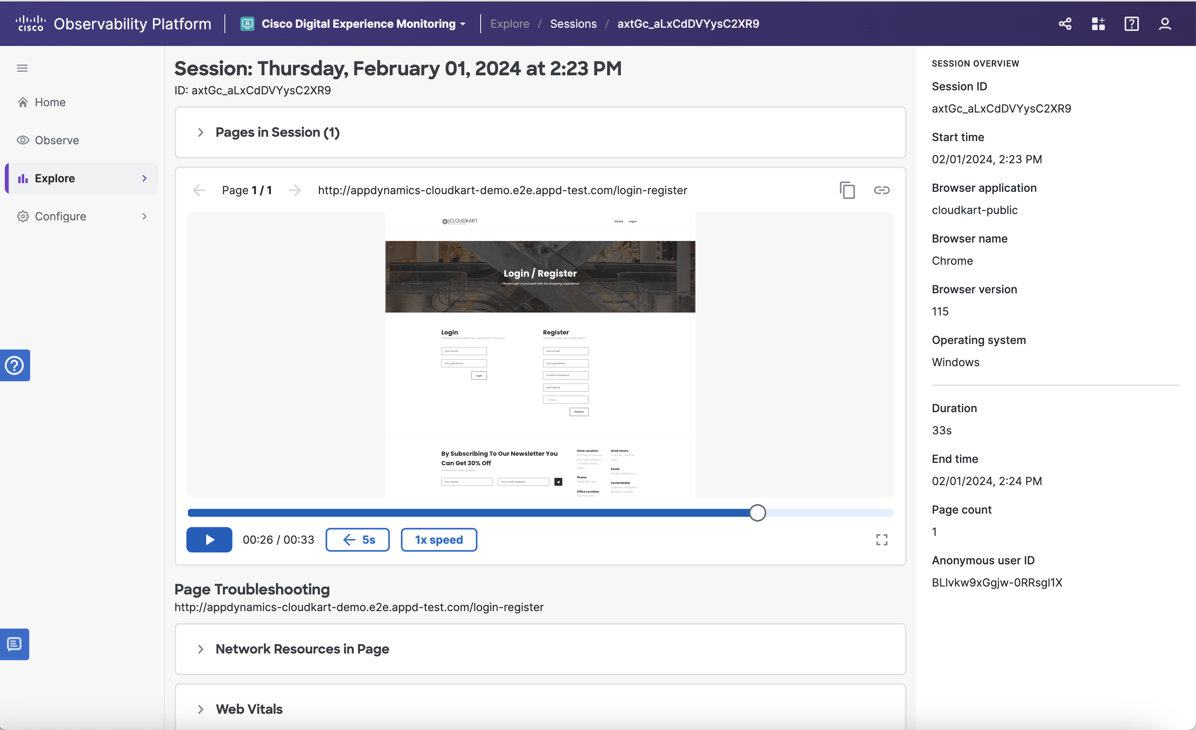Open the link icon next to the copy button
This screenshot has width=1196, height=730.
point(882,190)
